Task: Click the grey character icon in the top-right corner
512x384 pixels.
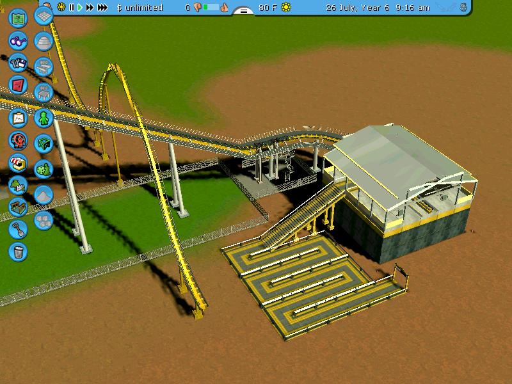Action: [463, 7]
